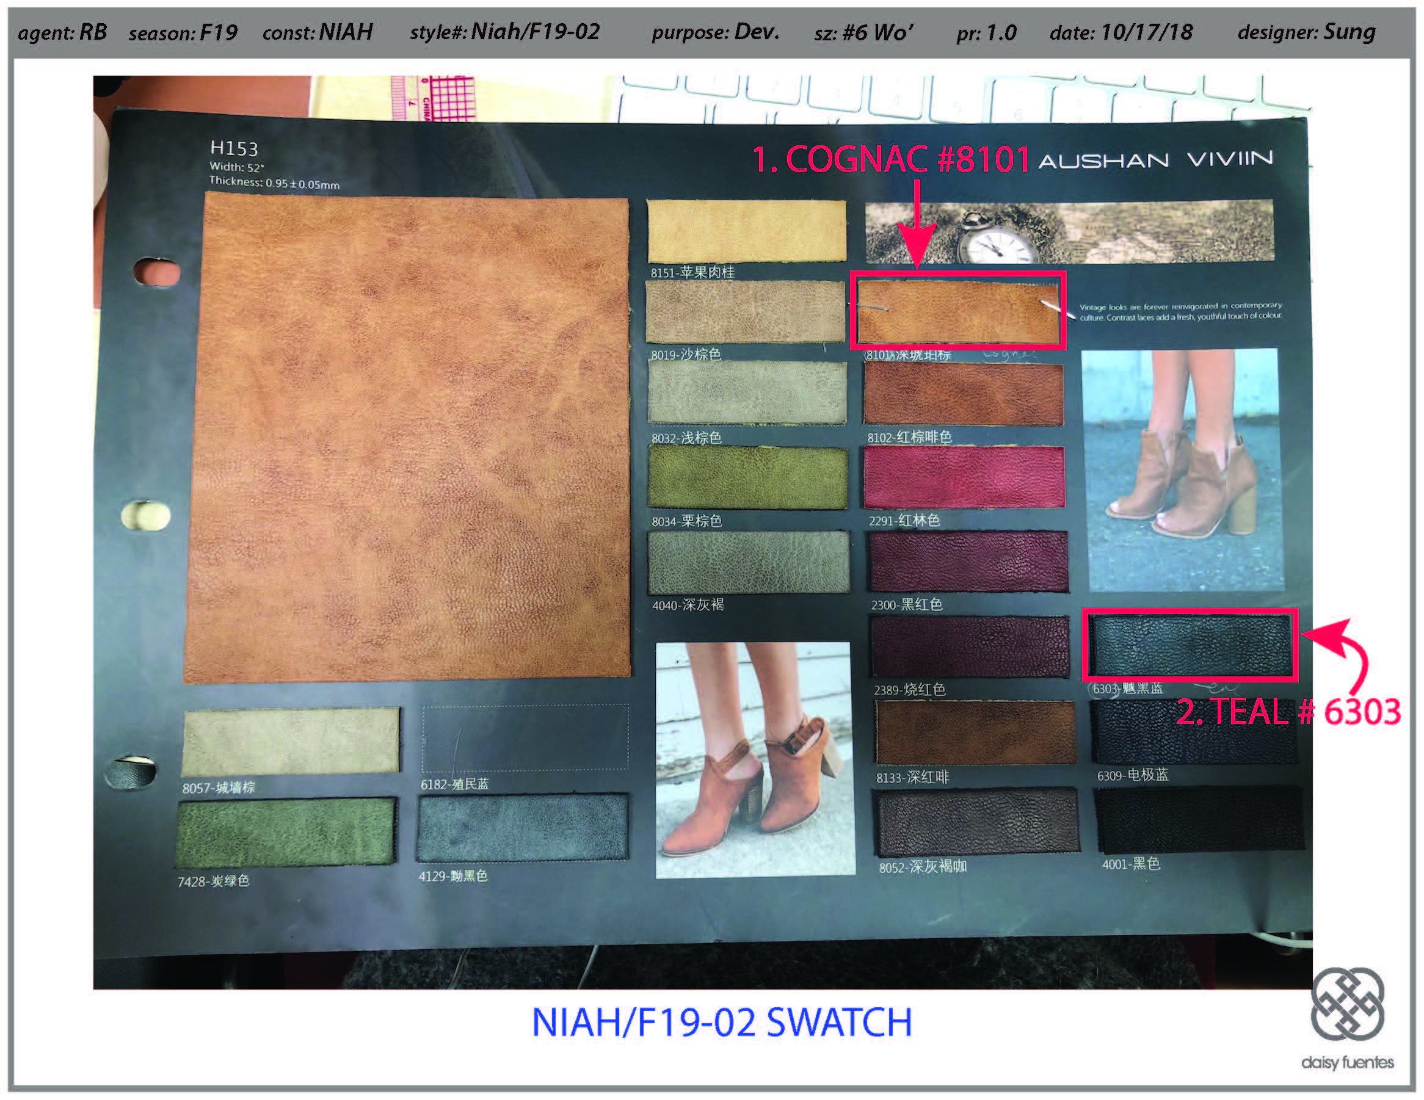Open the tan ankle boots photo
Viewport: 1424px width, 1100px height.
[x=1182, y=469]
